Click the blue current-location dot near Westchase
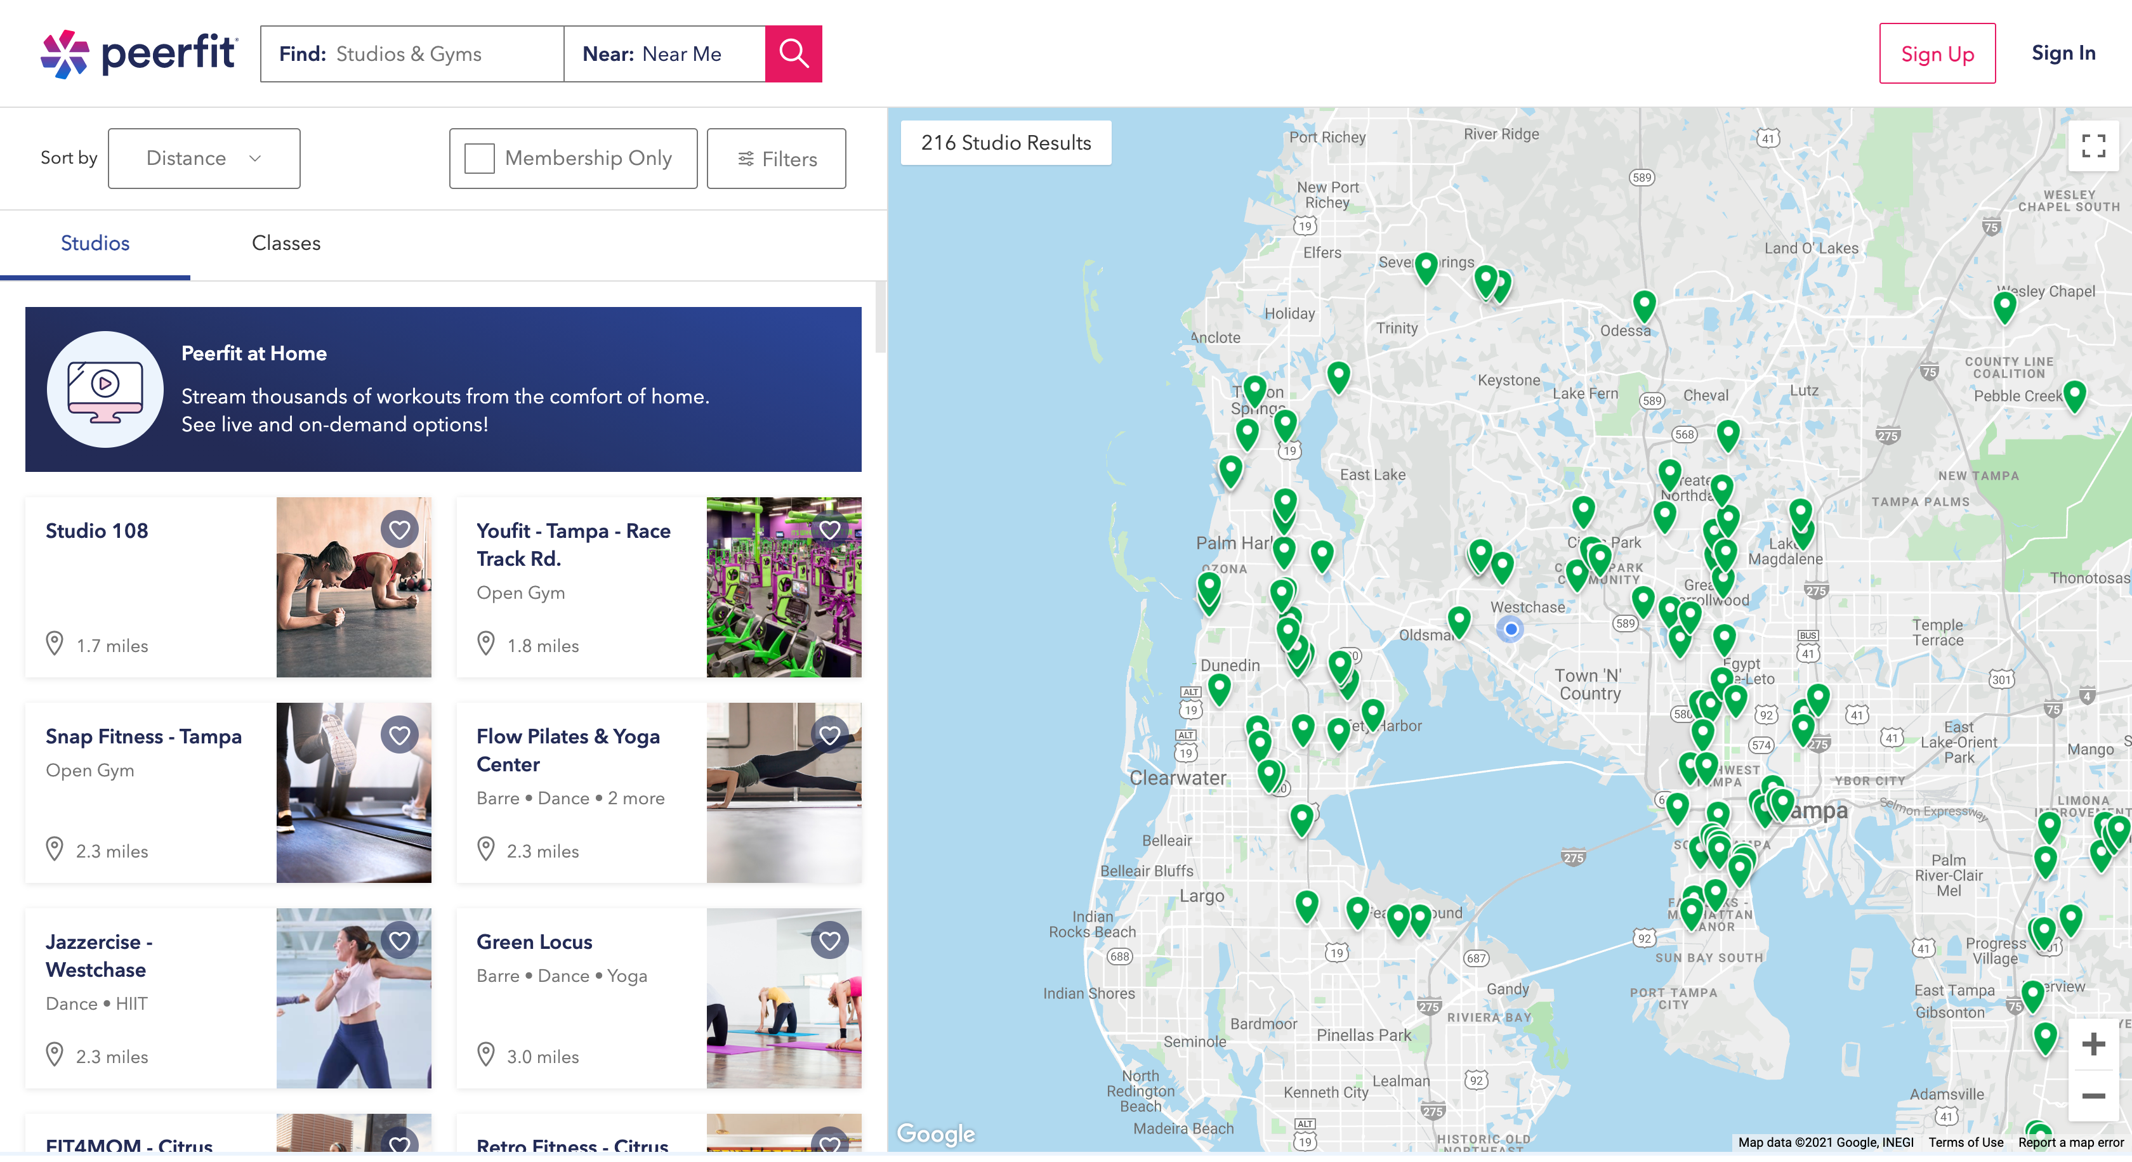The width and height of the screenshot is (2132, 1162). click(1510, 629)
